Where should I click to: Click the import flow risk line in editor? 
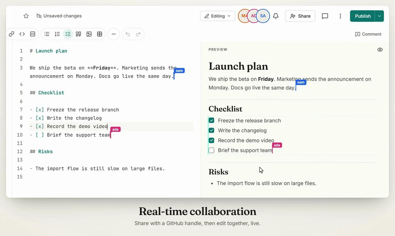tap(97, 169)
